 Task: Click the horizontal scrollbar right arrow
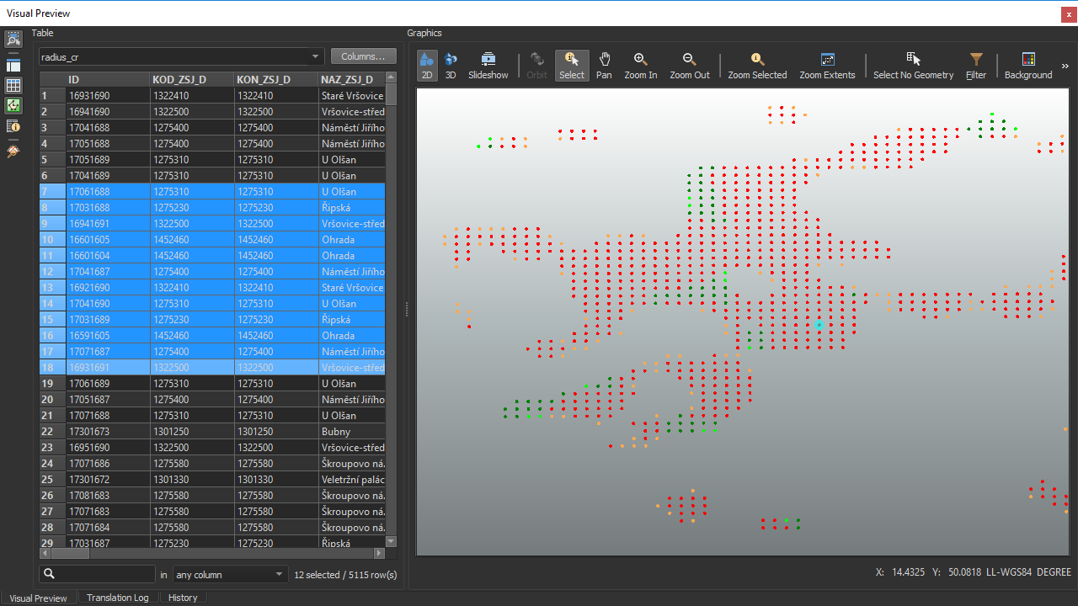point(379,553)
